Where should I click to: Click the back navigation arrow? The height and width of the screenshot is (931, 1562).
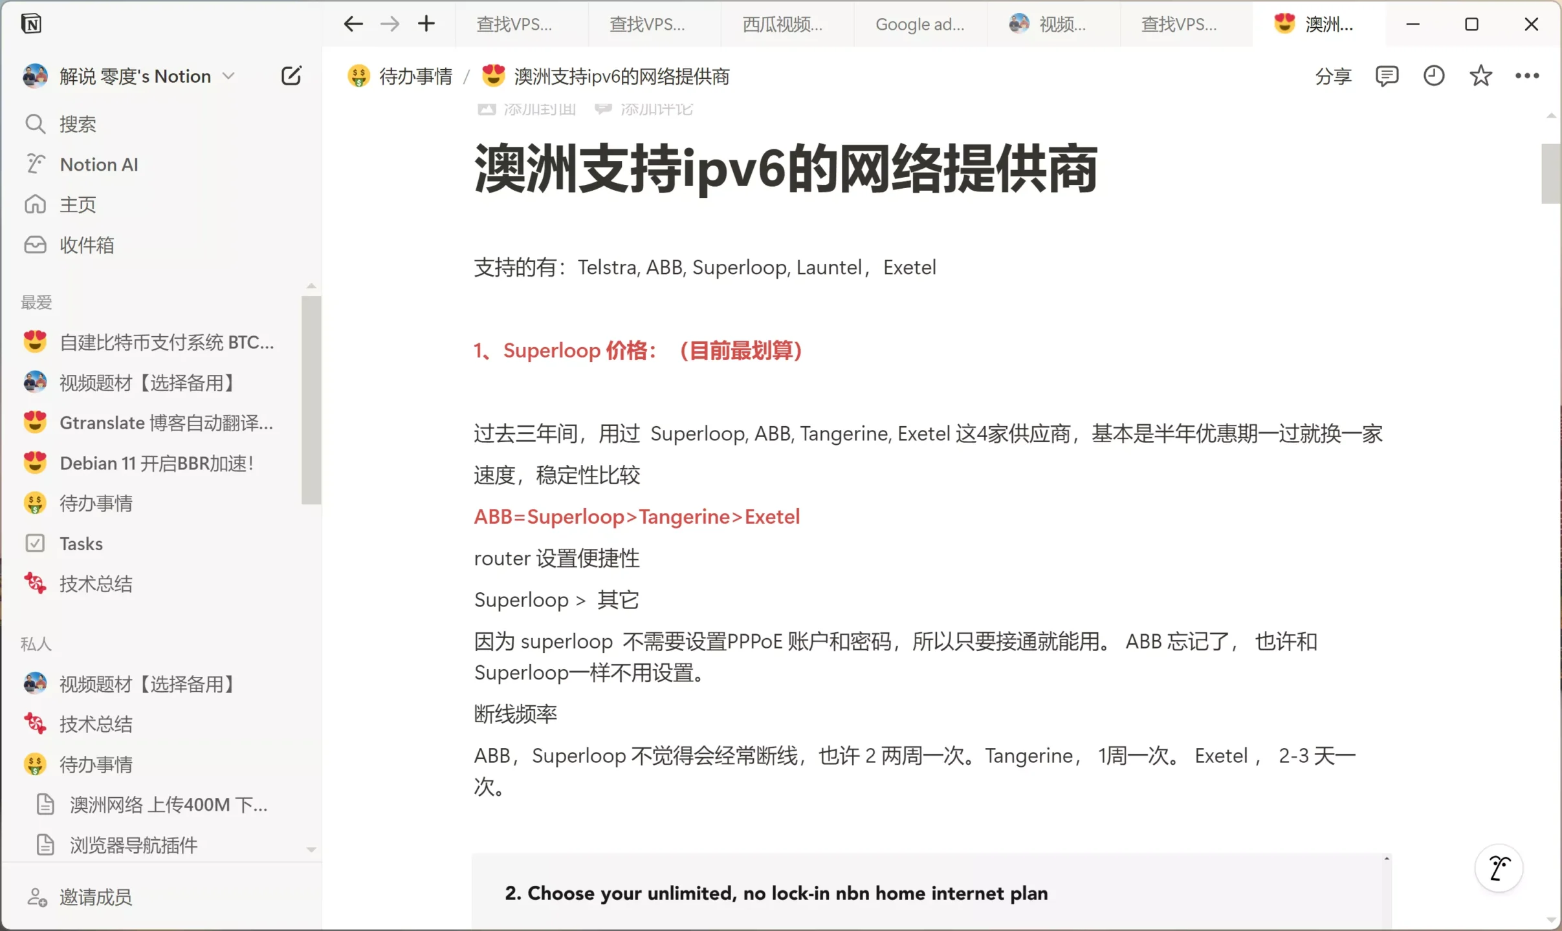tap(352, 24)
